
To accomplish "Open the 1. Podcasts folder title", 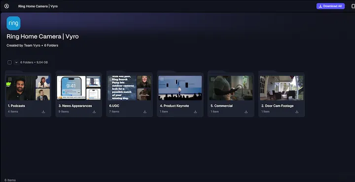I will pyautogui.click(x=16, y=106).
